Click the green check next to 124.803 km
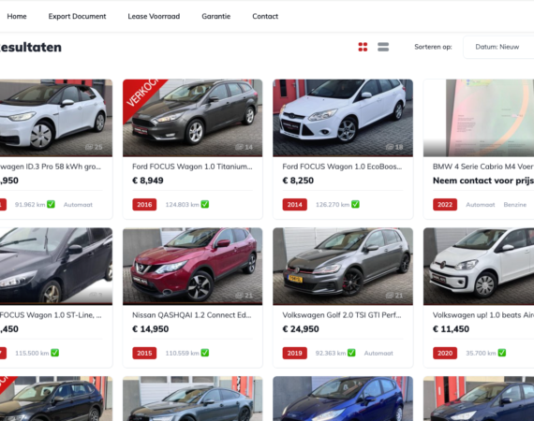This screenshot has width=534, height=421. tap(204, 204)
